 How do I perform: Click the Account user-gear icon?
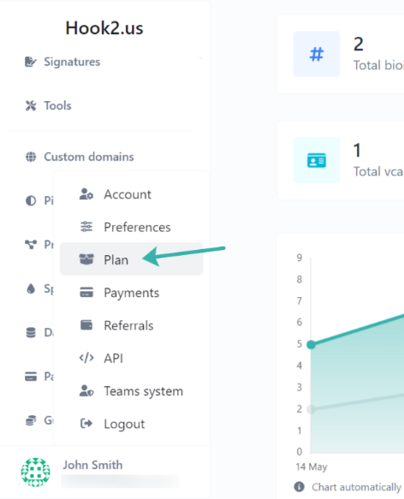pyautogui.click(x=86, y=194)
